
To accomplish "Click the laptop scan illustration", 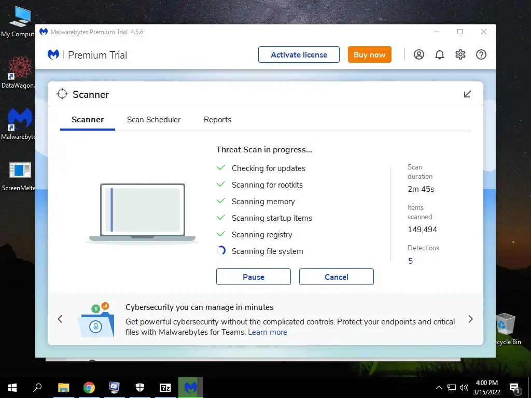I will pyautogui.click(x=142, y=213).
